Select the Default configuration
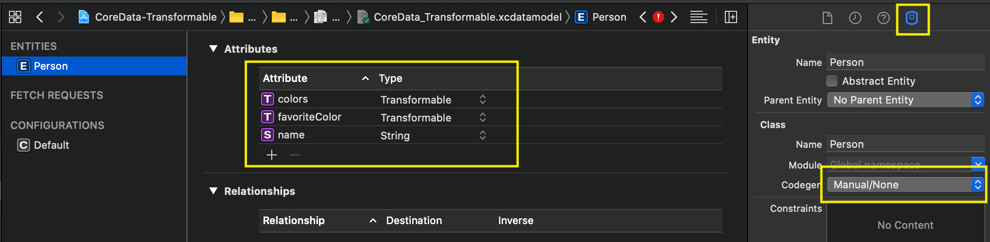Image resolution: width=990 pixels, height=242 pixels. (x=51, y=145)
